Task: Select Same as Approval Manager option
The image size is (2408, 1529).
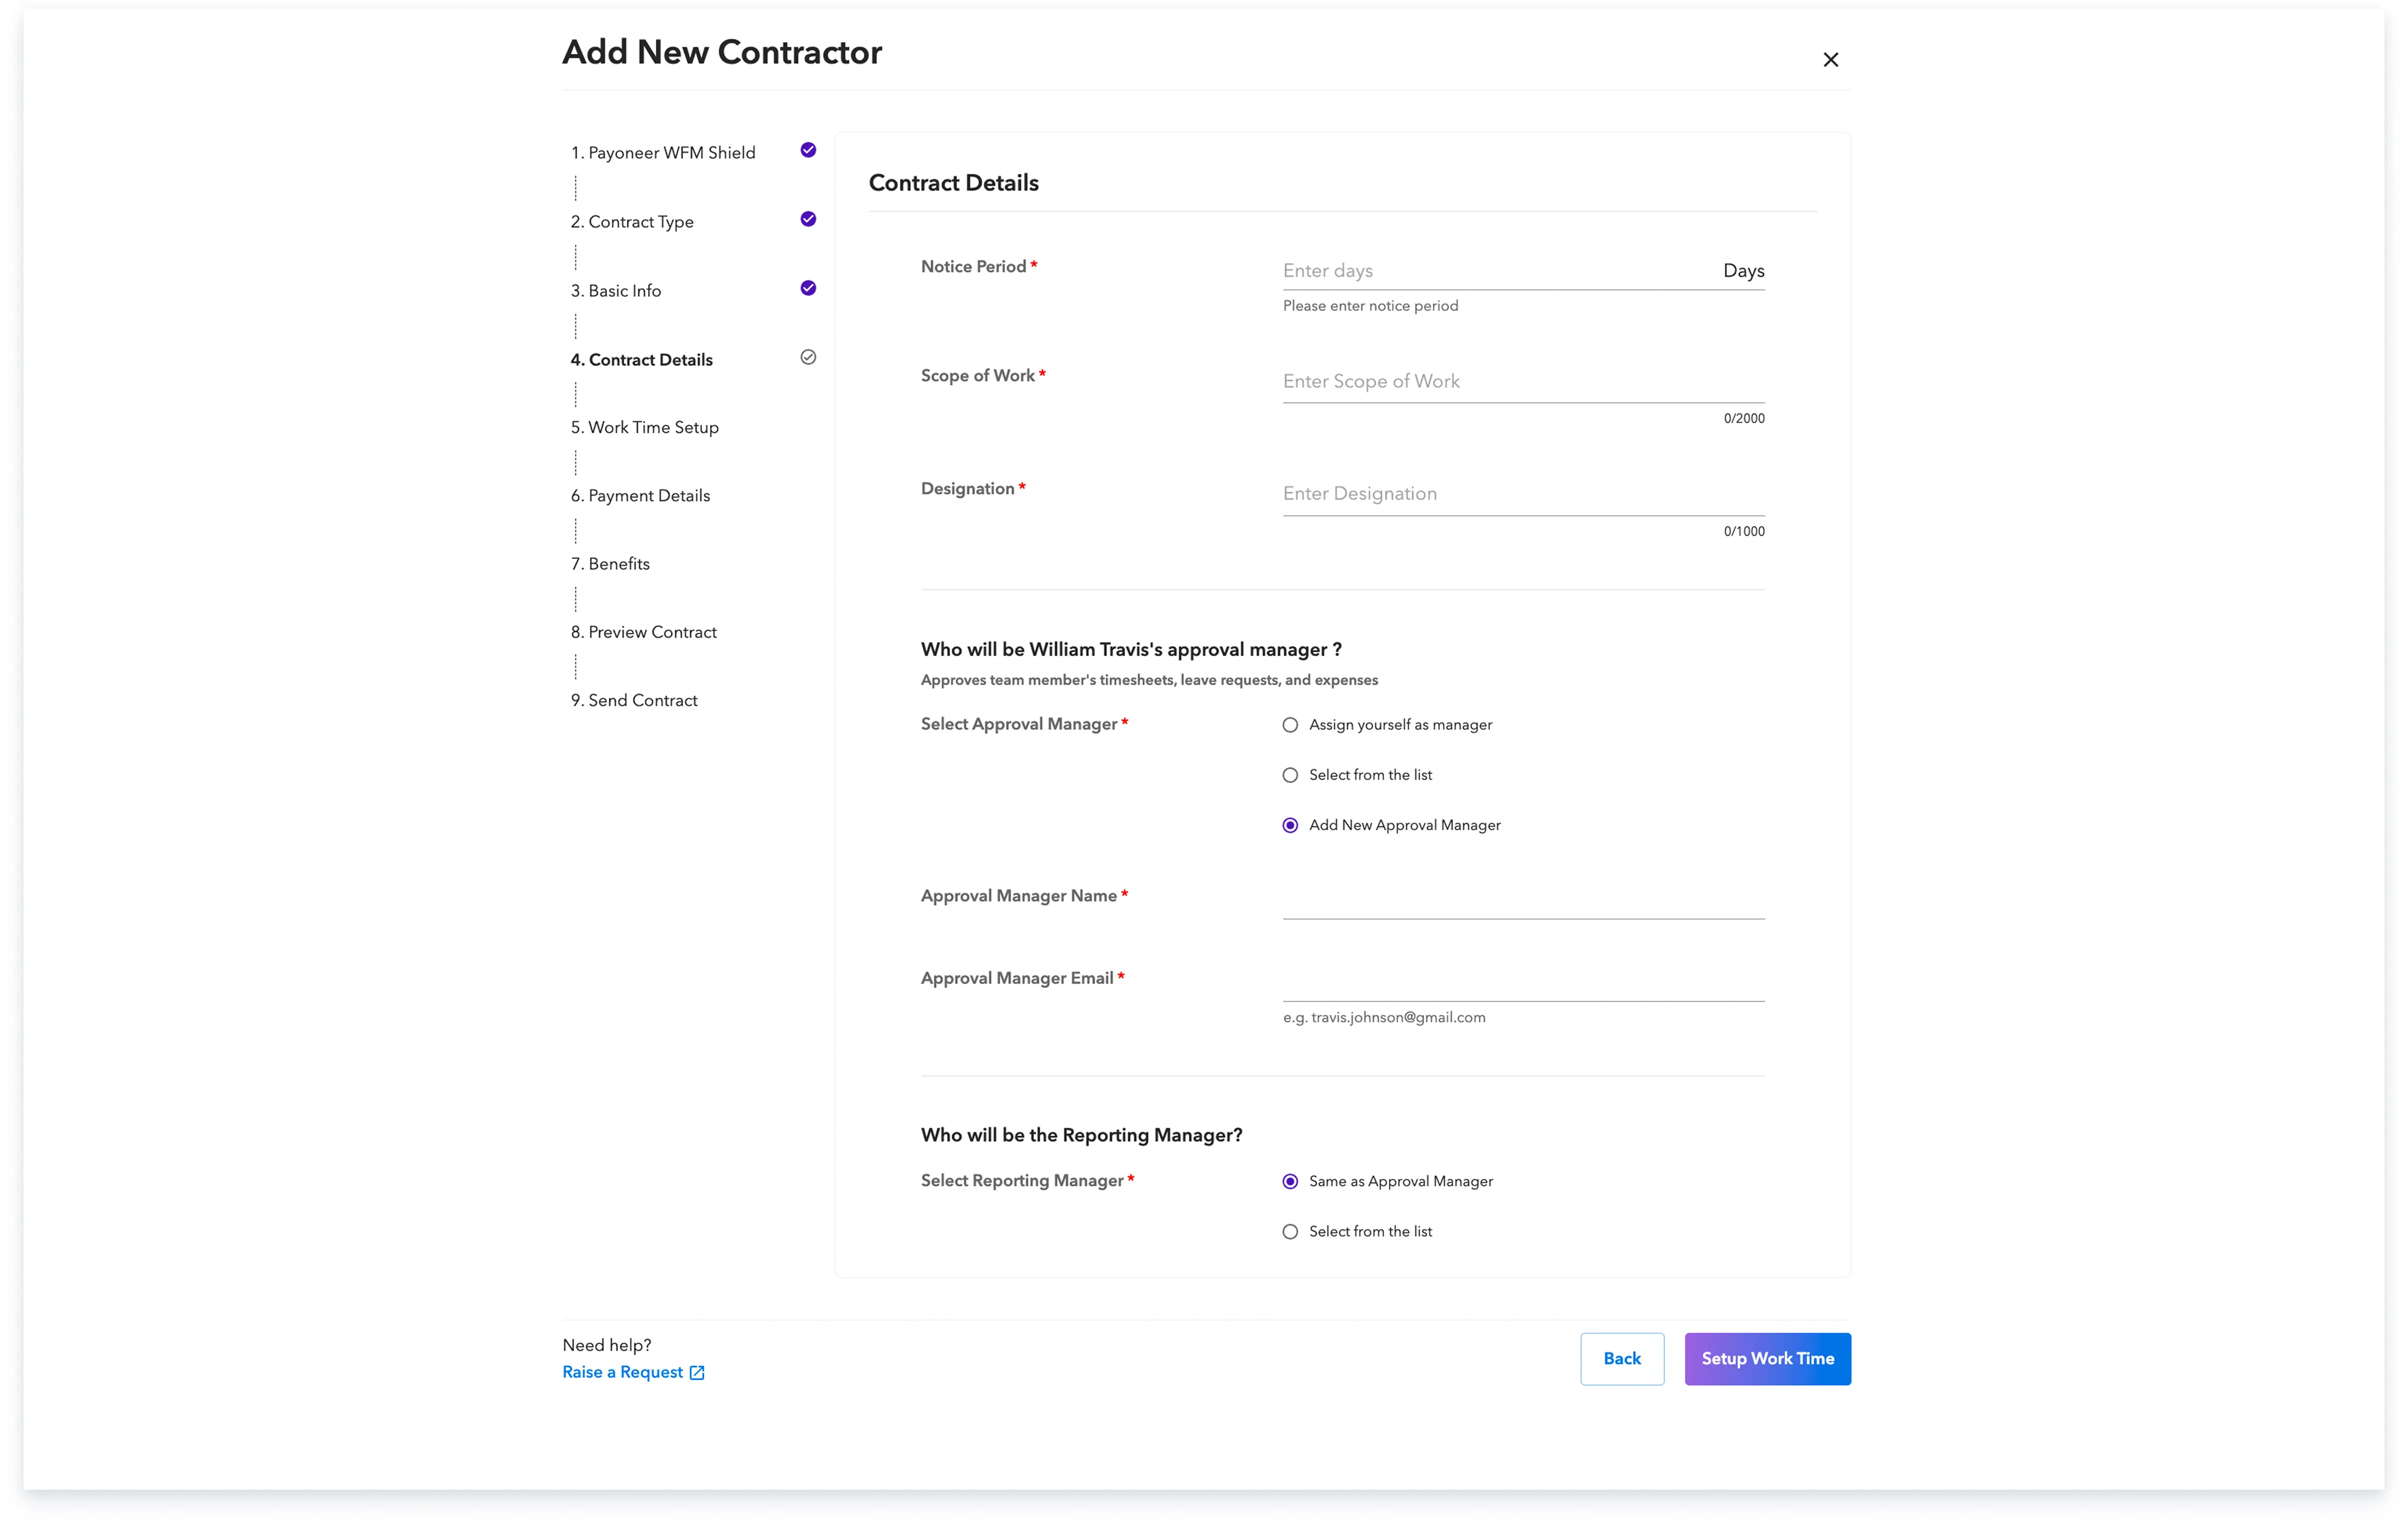Action: [x=1290, y=1181]
